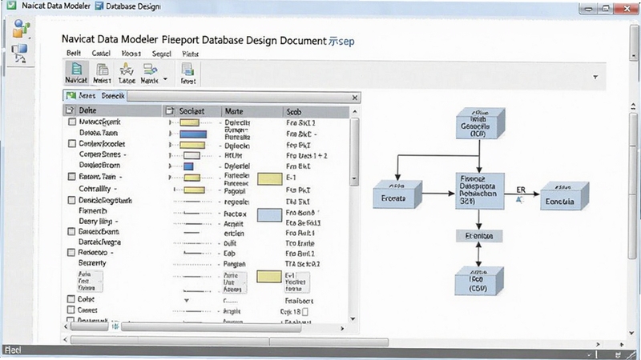Pick the large light-blue swatch beside Factox
This screenshot has width=641, height=360.
[x=269, y=214]
